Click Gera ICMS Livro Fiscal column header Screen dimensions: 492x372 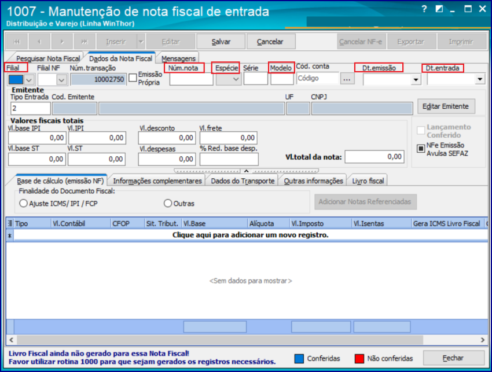point(448,223)
